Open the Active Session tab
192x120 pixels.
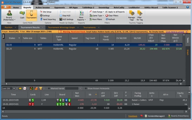43,7
